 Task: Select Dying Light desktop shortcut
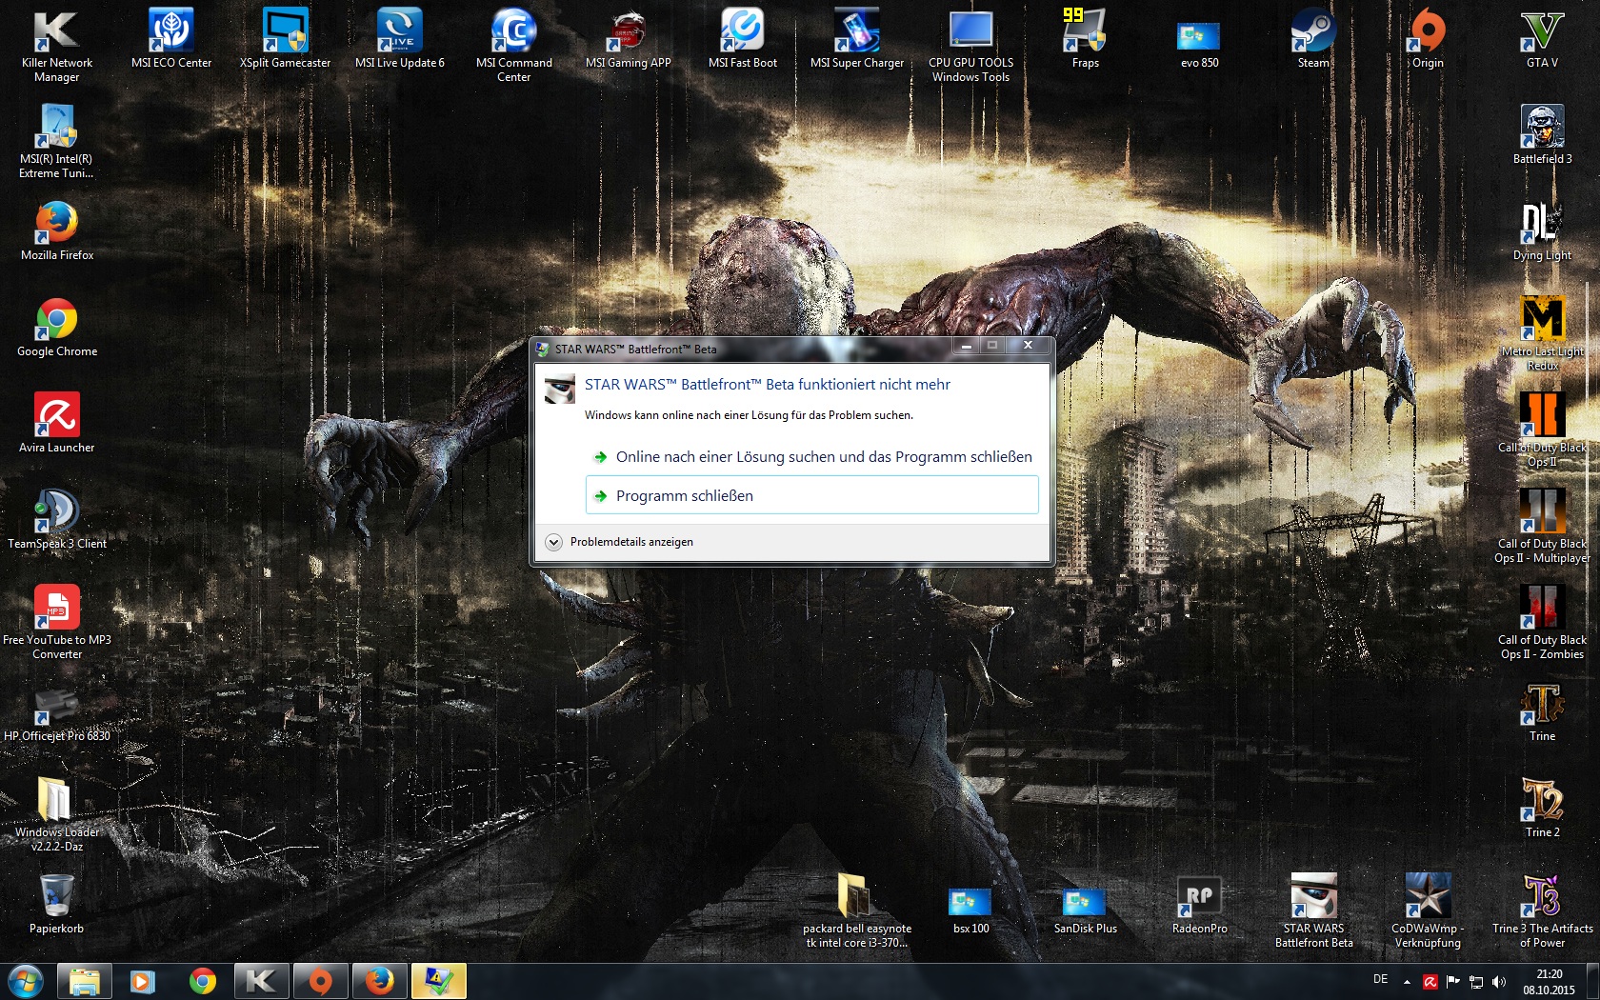click(1543, 230)
